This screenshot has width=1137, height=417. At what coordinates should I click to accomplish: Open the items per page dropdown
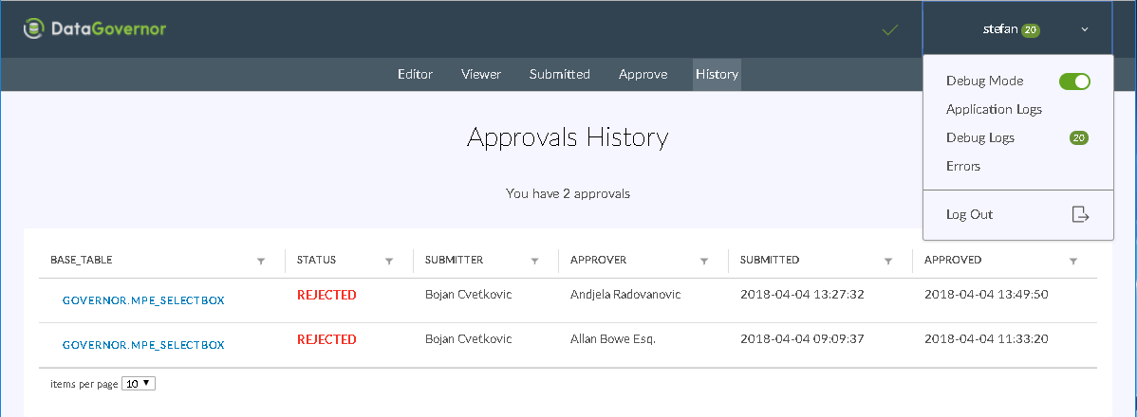coord(139,384)
